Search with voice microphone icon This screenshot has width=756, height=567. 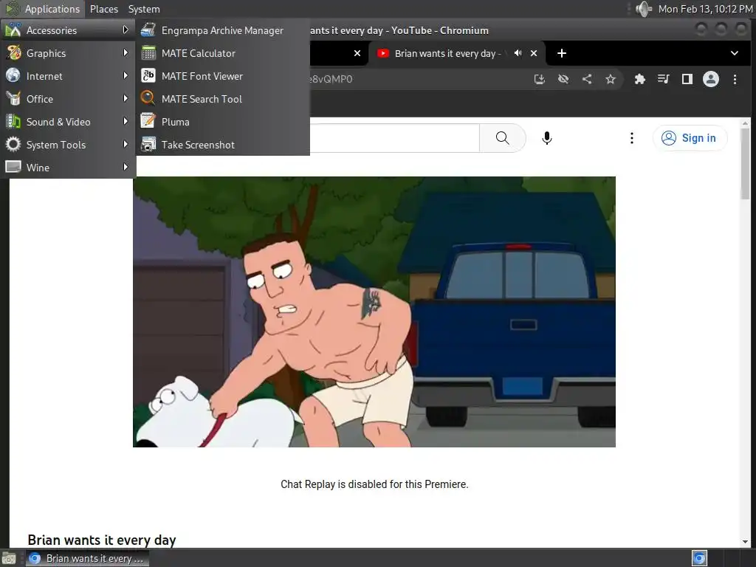coord(547,138)
